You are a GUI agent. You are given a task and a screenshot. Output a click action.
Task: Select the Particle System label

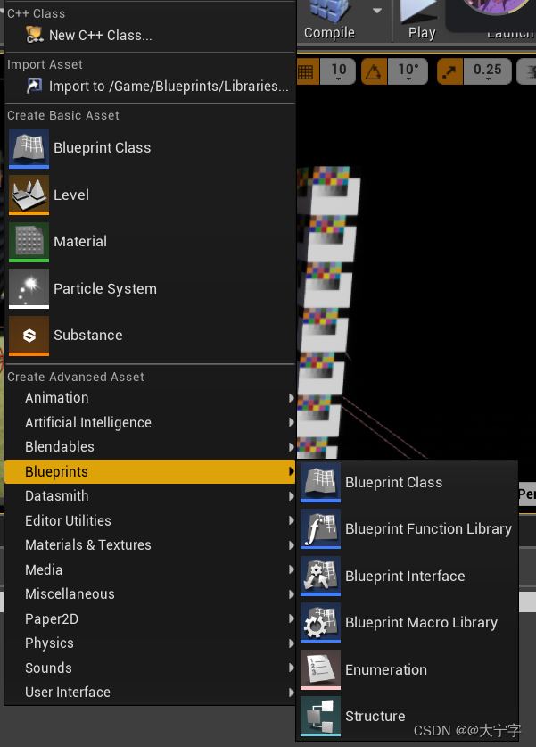point(105,288)
